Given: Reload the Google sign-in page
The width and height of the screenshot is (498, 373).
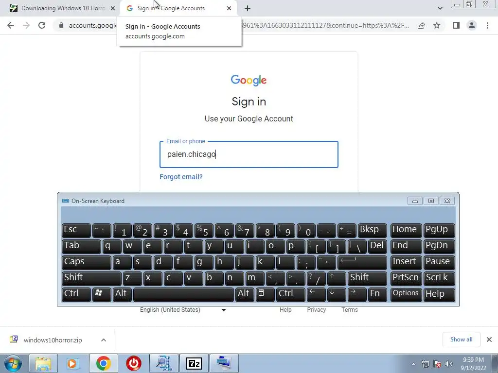Looking at the screenshot, I should (x=42, y=25).
